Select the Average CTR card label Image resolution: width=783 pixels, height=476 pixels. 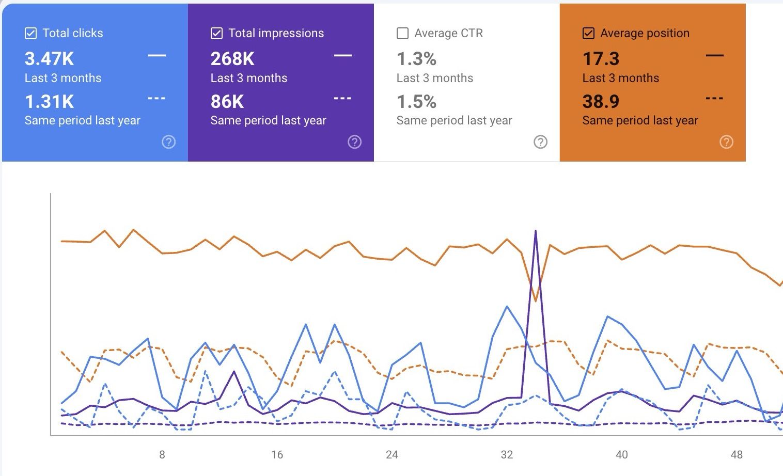point(448,34)
